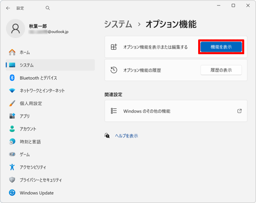Select Bluetooth とデバイス in the sidebar
The height and width of the screenshot is (203, 256).
click(38, 78)
